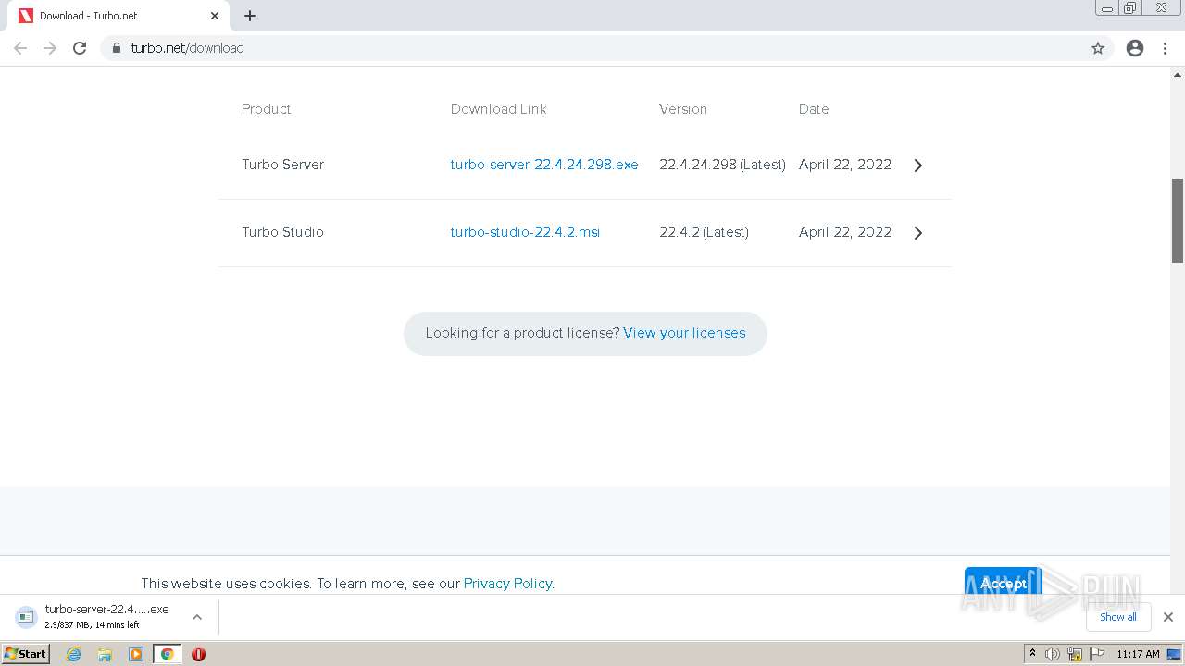1185x666 pixels.
Task: Expand the Turbo Studio row chevron
Action: tap(918, 233)
